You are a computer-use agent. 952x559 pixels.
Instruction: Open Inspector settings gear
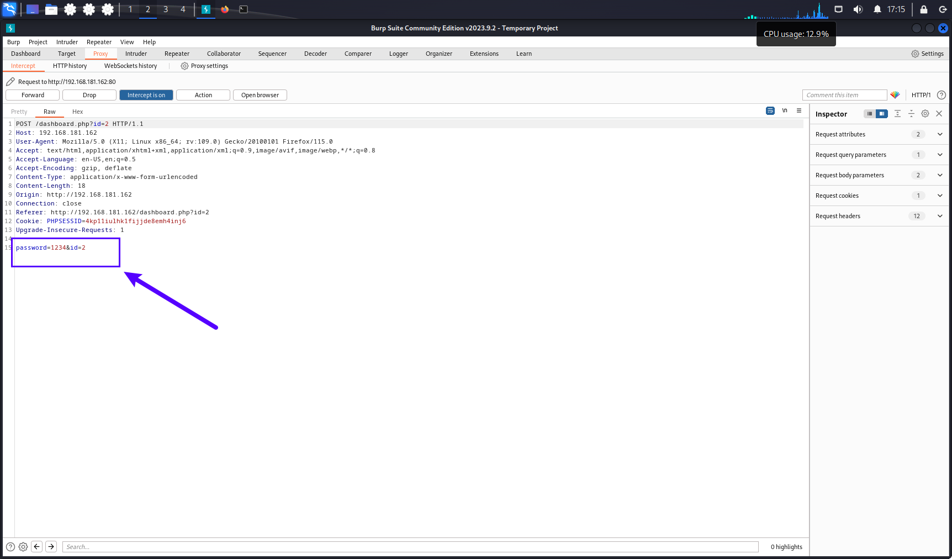click(x=925, y=114)
